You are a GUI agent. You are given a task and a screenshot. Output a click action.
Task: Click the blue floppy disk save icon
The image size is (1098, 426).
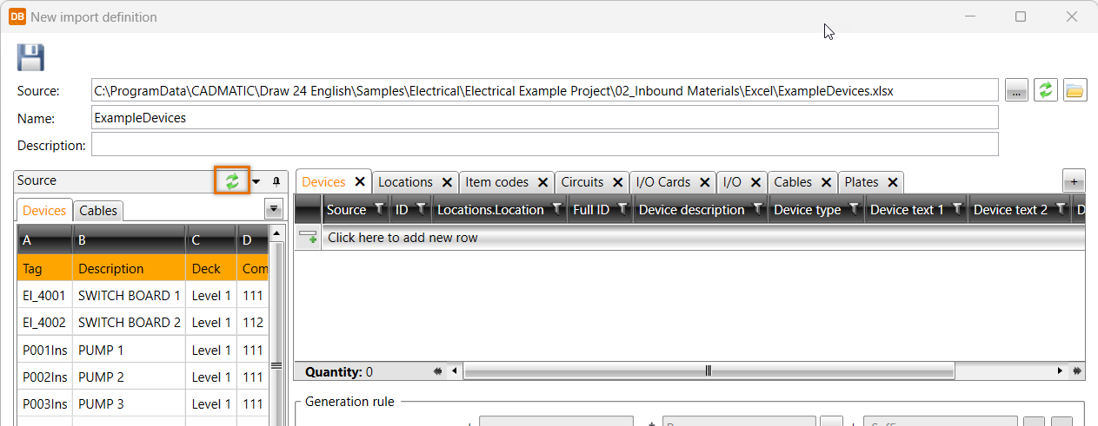30,58
